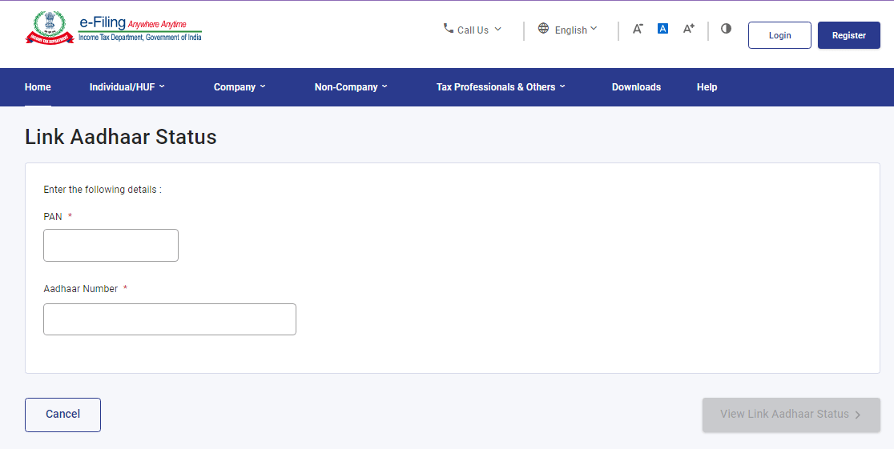Open Tax Professionals & Others menu

click(x=500, y=87)
